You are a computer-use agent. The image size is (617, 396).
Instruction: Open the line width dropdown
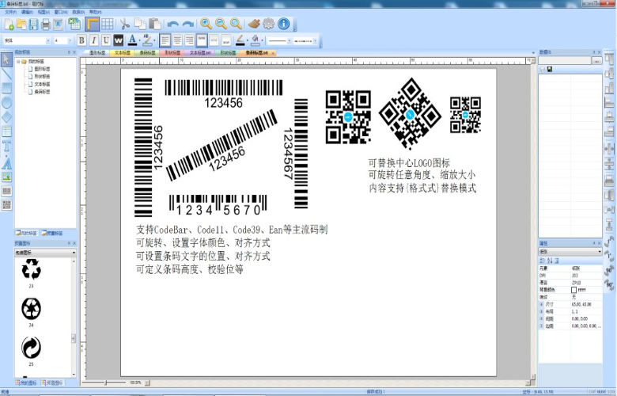(279, 40)
